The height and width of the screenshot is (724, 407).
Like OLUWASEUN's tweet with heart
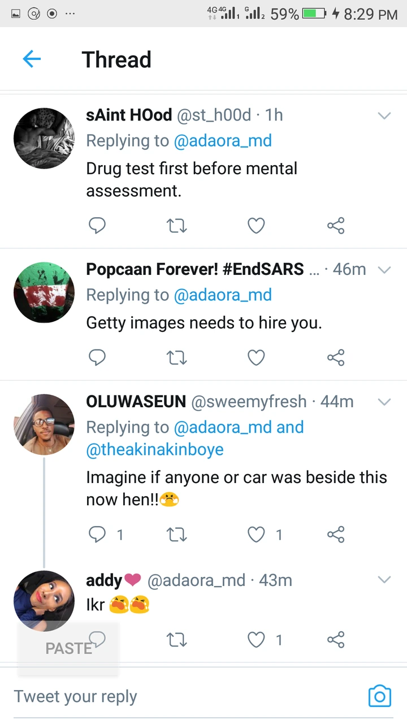(256, 535)
